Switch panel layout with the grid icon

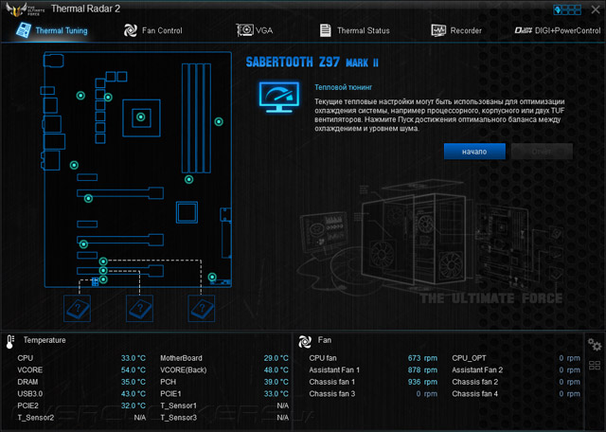click(x=595, y=365)
